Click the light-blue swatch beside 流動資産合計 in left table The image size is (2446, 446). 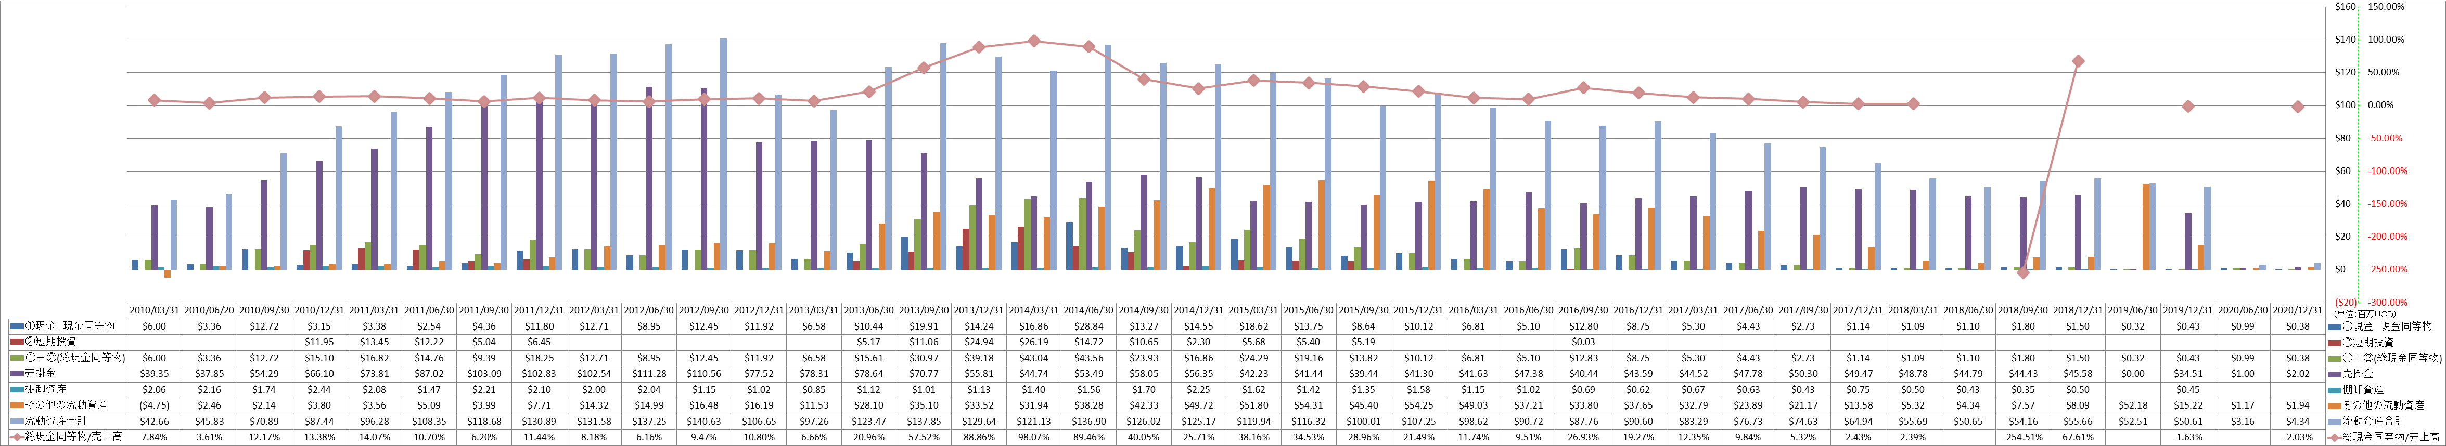16,422
